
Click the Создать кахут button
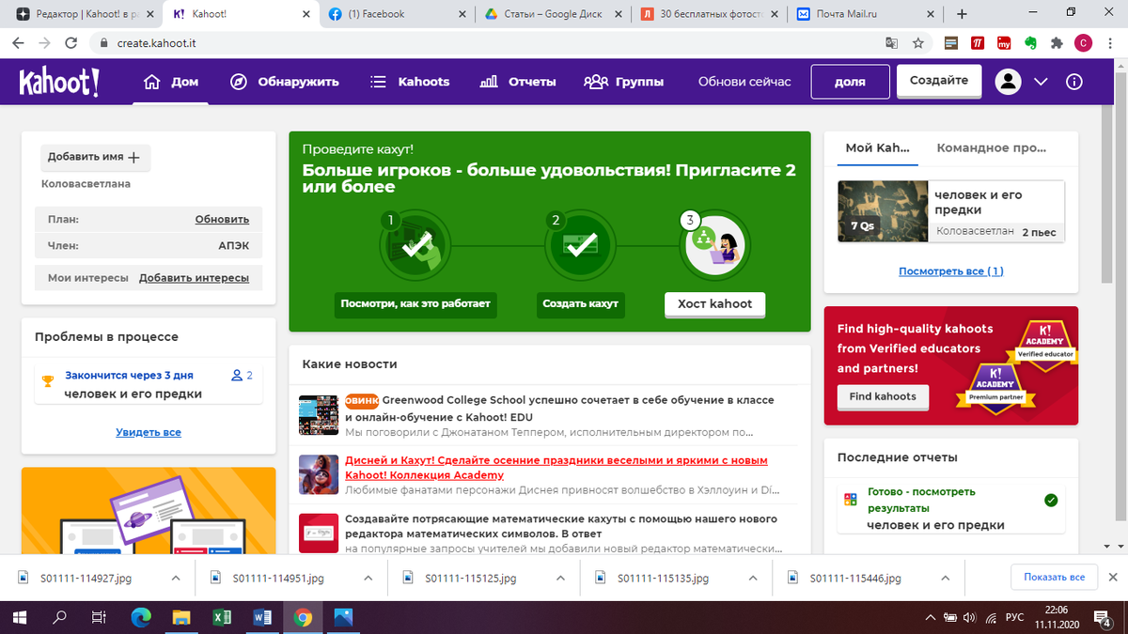(581, 304)
